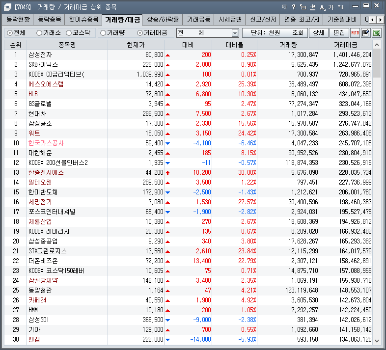Sort by the 대비율 column header
This screenshot has height=350, width=386.
click(234, 45)
